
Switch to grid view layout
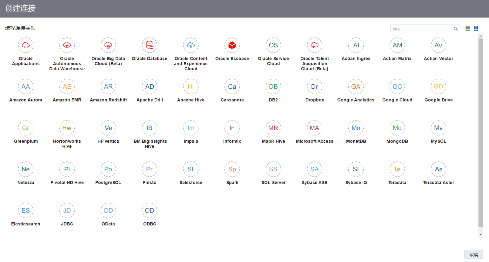476,29
